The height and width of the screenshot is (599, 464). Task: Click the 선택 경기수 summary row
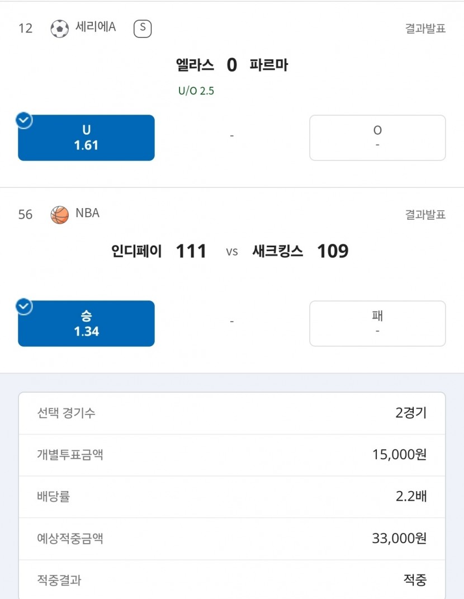point(232,413)
